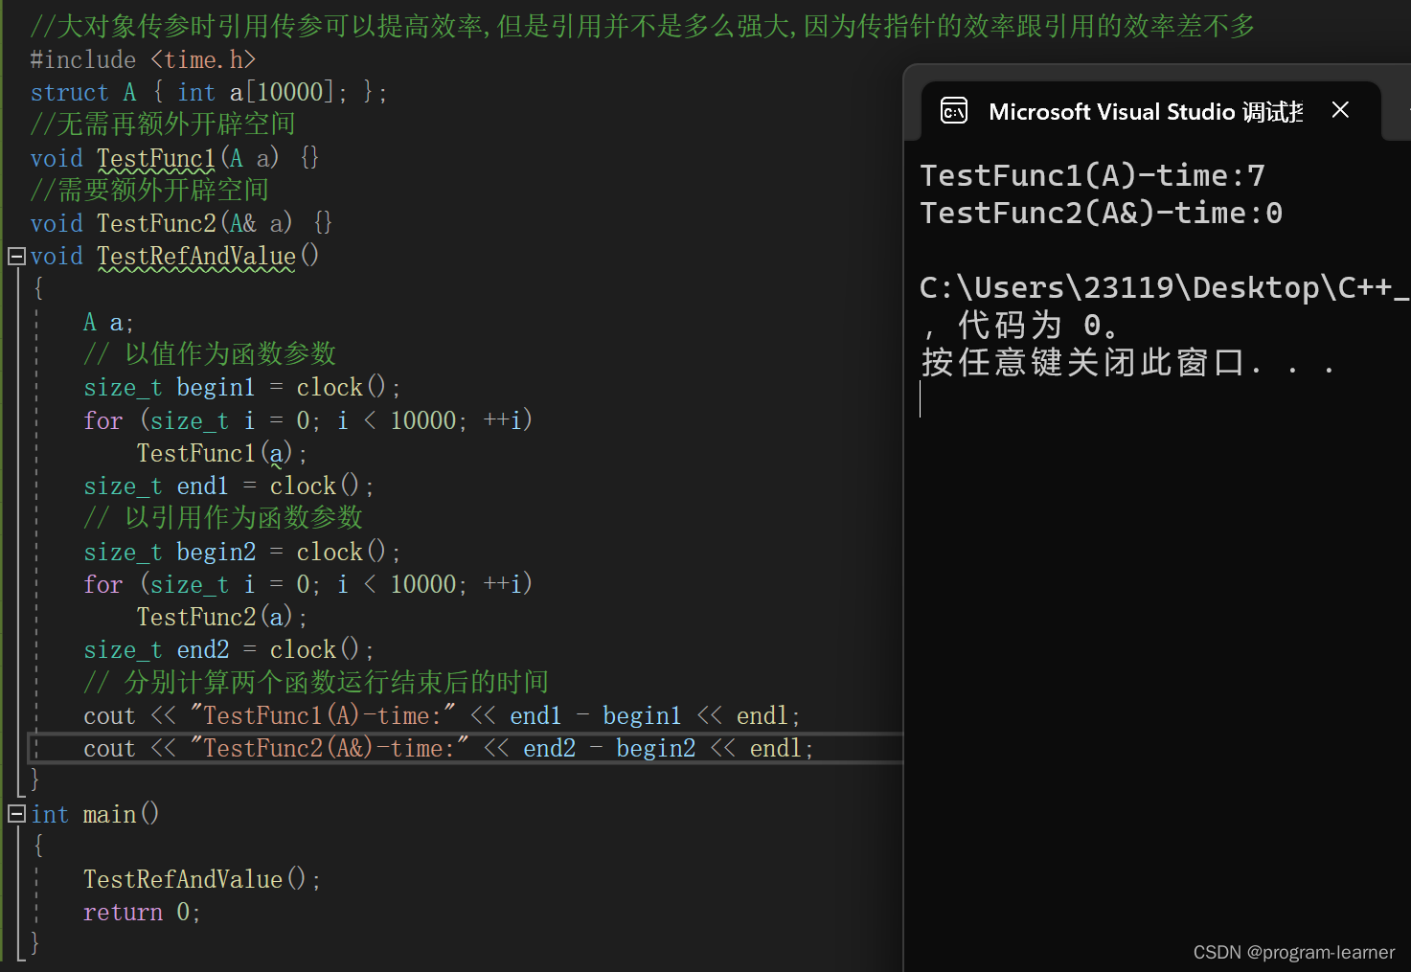Image resolution: width=1411 pixels, height=972 pixels.
Task: Close the Microsoft Visual Studio debug console tab
Action: [1340, 110]
